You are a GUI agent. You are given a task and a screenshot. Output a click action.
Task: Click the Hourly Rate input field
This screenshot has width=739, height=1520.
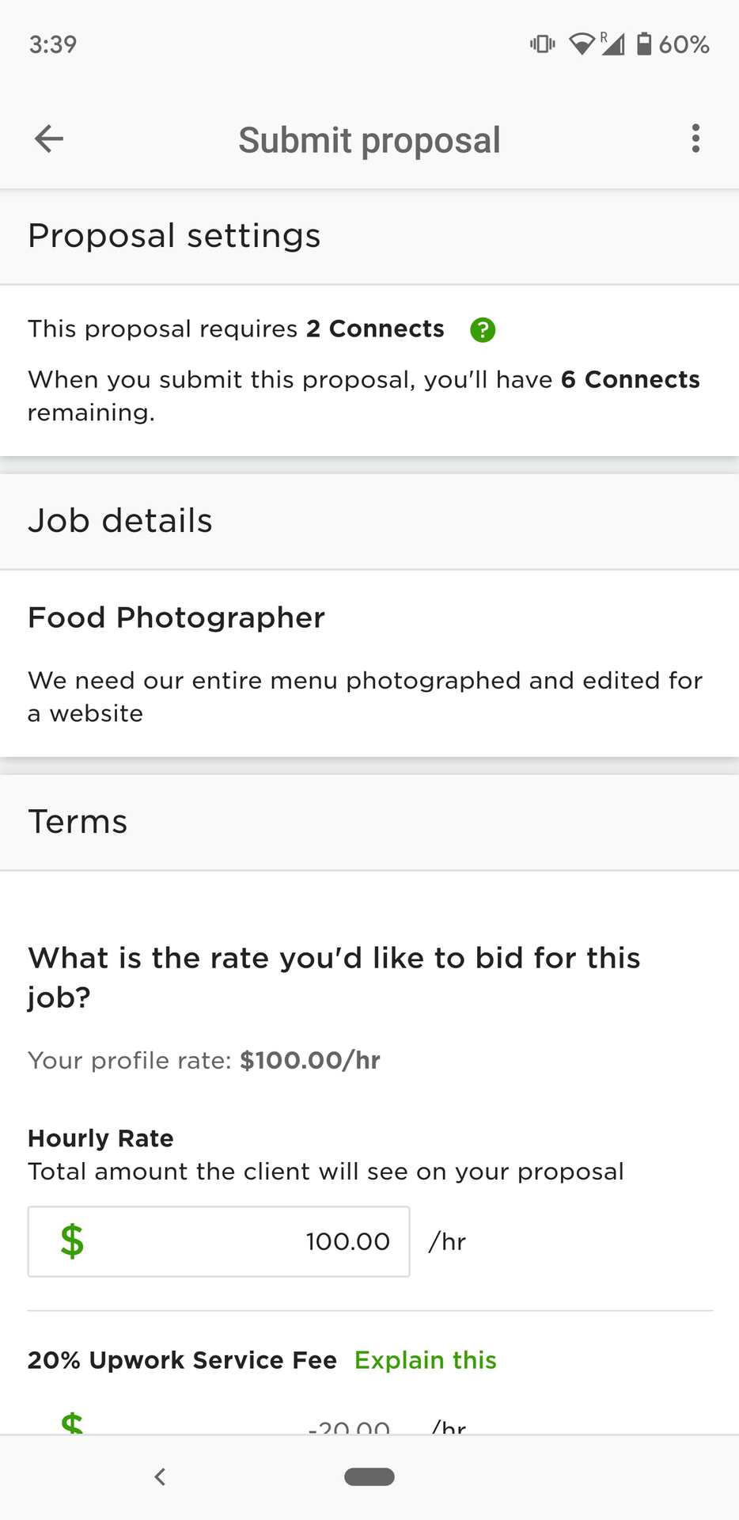pos(237,1241)
